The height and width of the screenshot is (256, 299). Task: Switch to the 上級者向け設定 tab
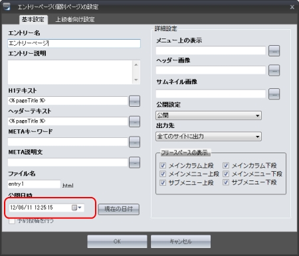75,19
